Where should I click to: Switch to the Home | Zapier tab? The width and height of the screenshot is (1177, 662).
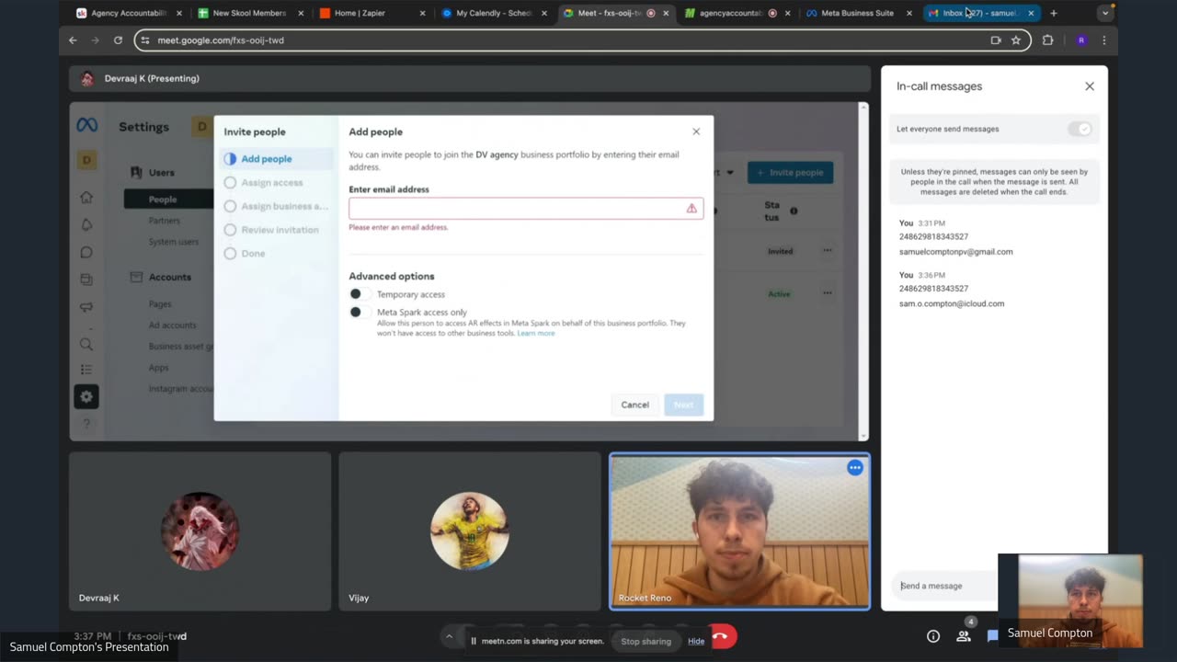[x=371, y=13]
